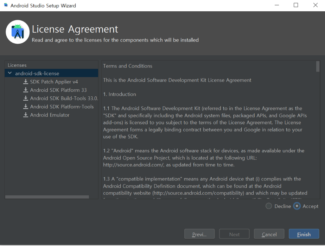Collapse the android-sdk-license tree node

click(x=9, y=73)
